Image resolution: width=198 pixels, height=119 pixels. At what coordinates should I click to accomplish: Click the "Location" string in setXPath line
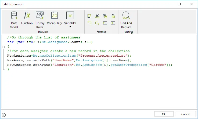(x=63, y=65)
